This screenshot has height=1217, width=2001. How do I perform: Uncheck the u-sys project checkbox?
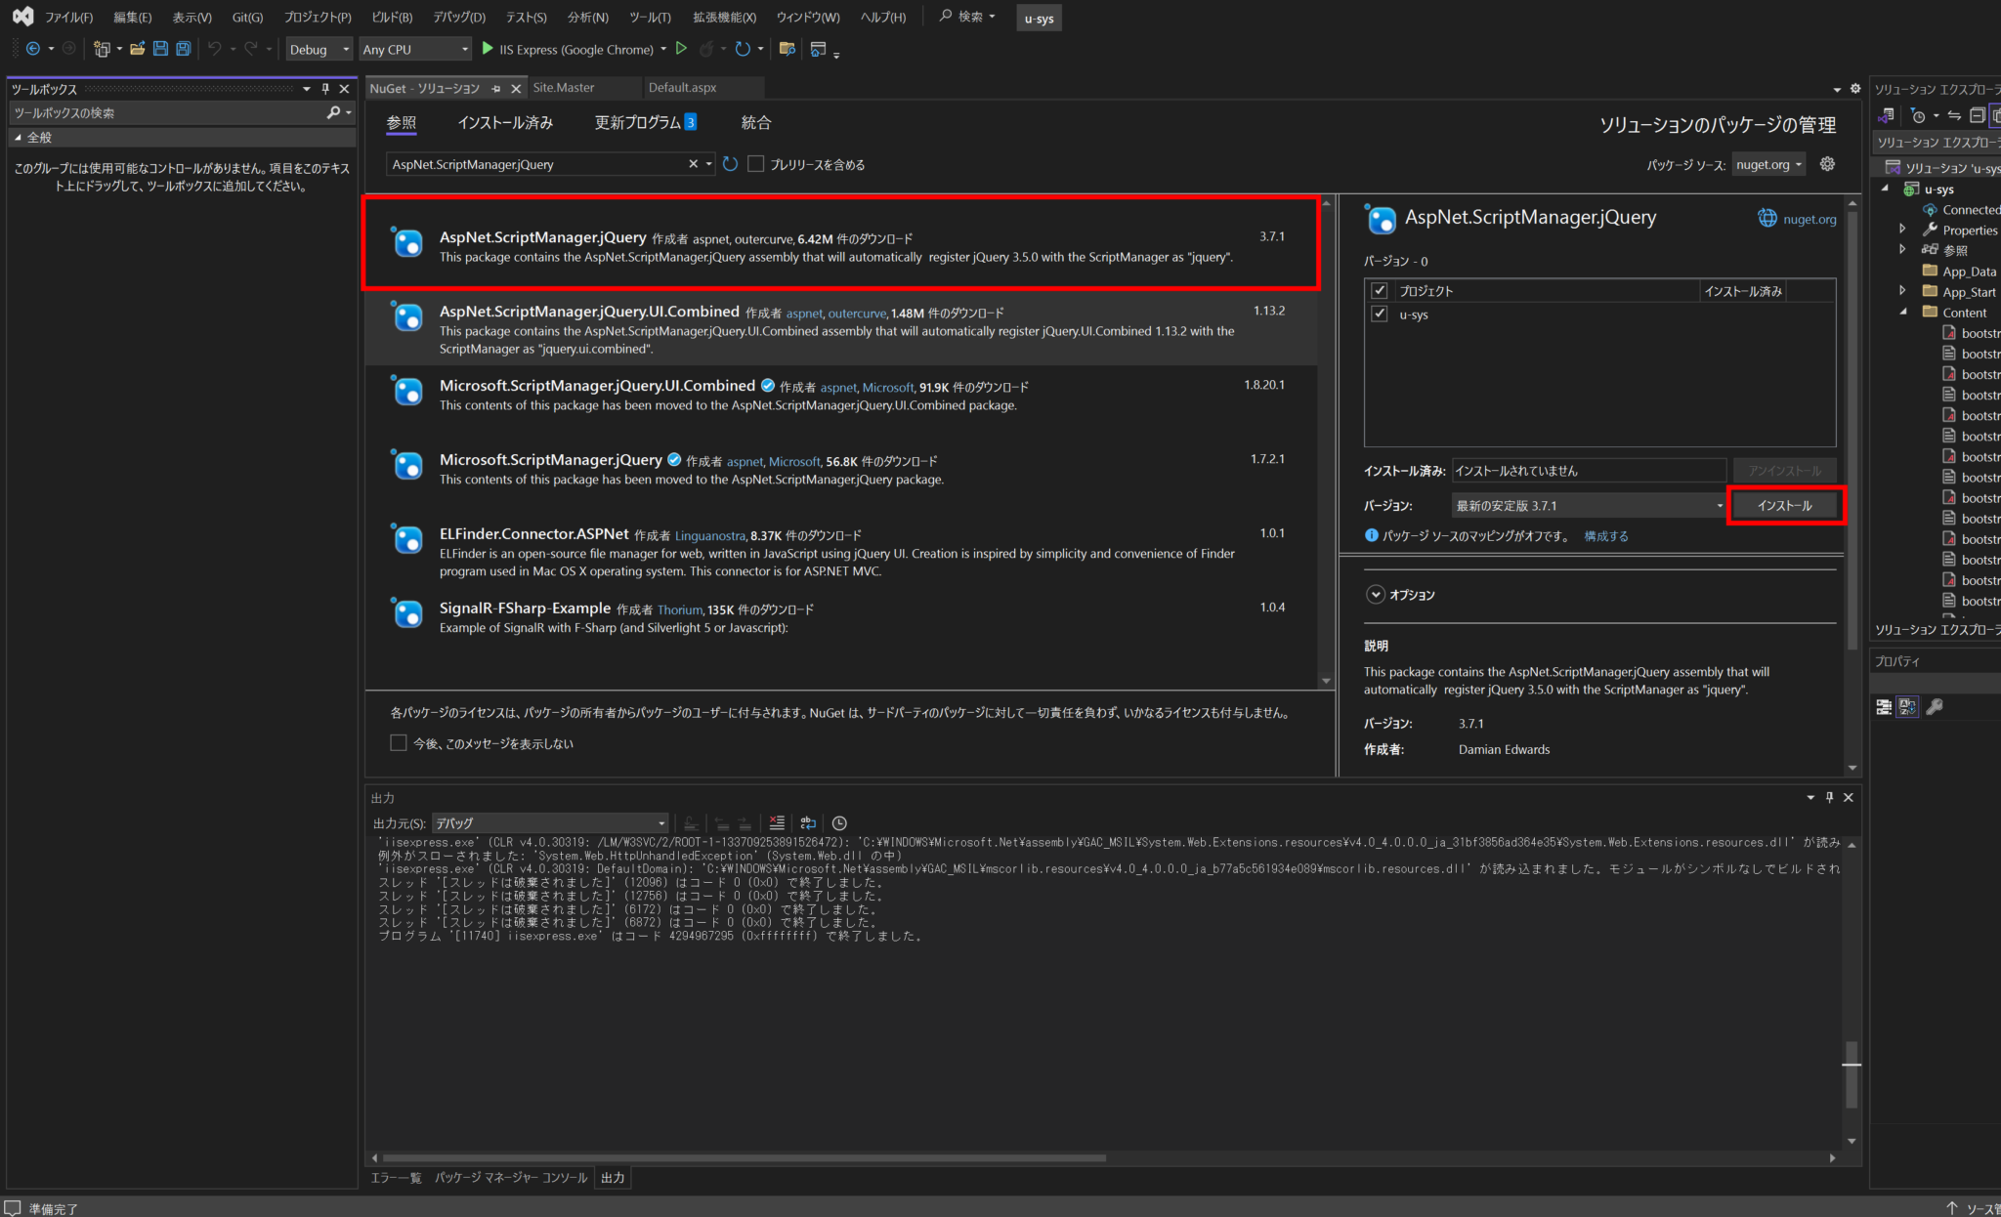click(1380, 315)
